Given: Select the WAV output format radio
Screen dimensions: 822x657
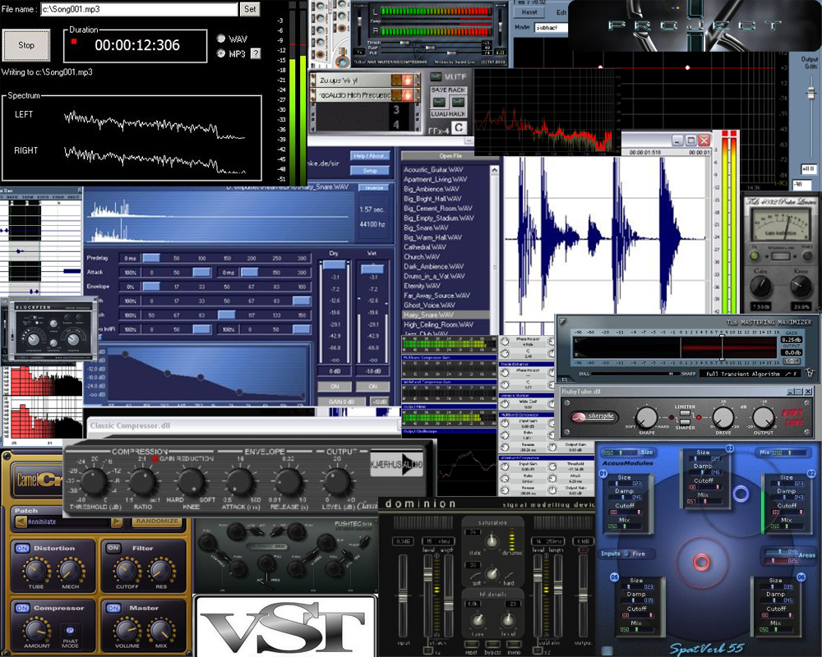Looking at the screenshot, I should 221,39.
